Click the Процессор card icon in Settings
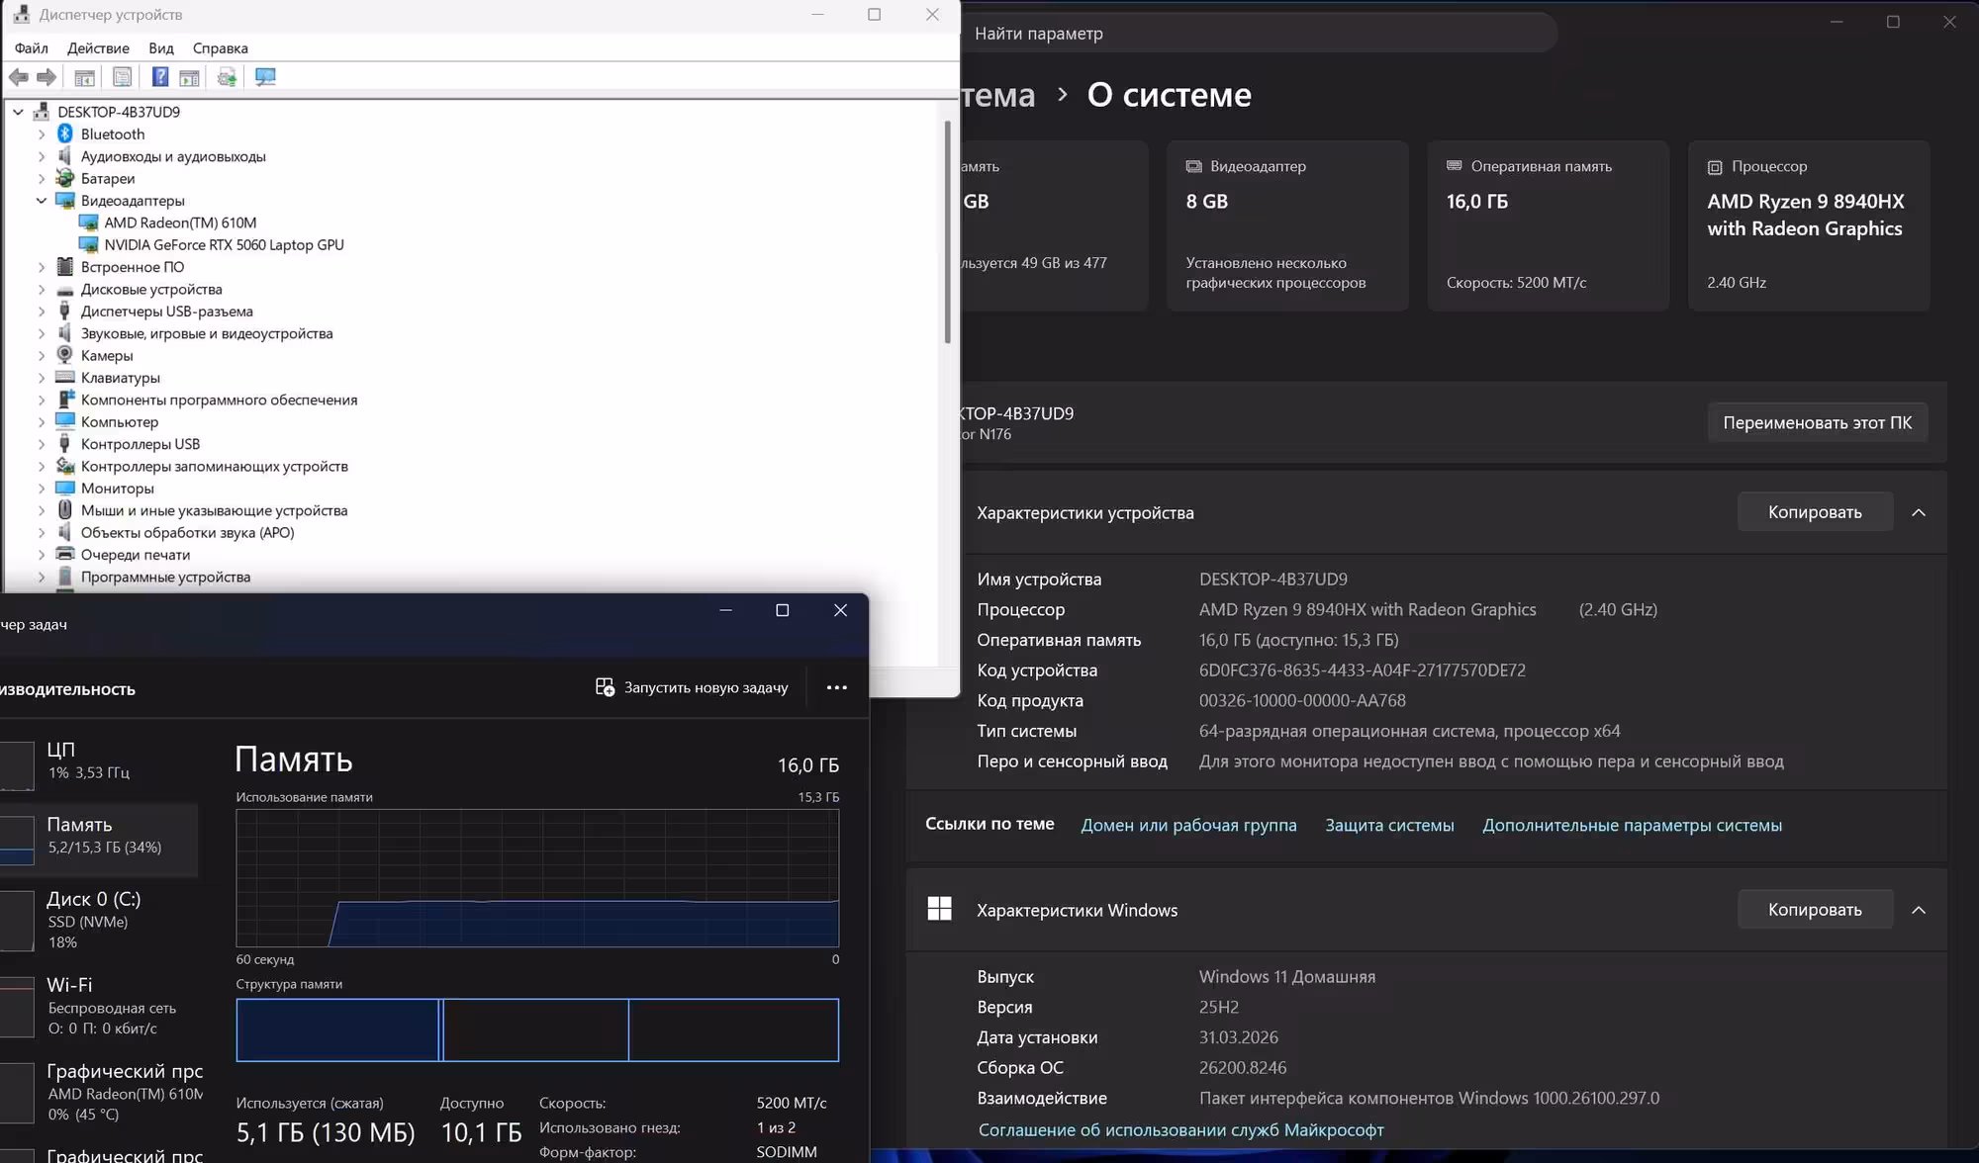1979x1163 pixels. pos(1715,167)
